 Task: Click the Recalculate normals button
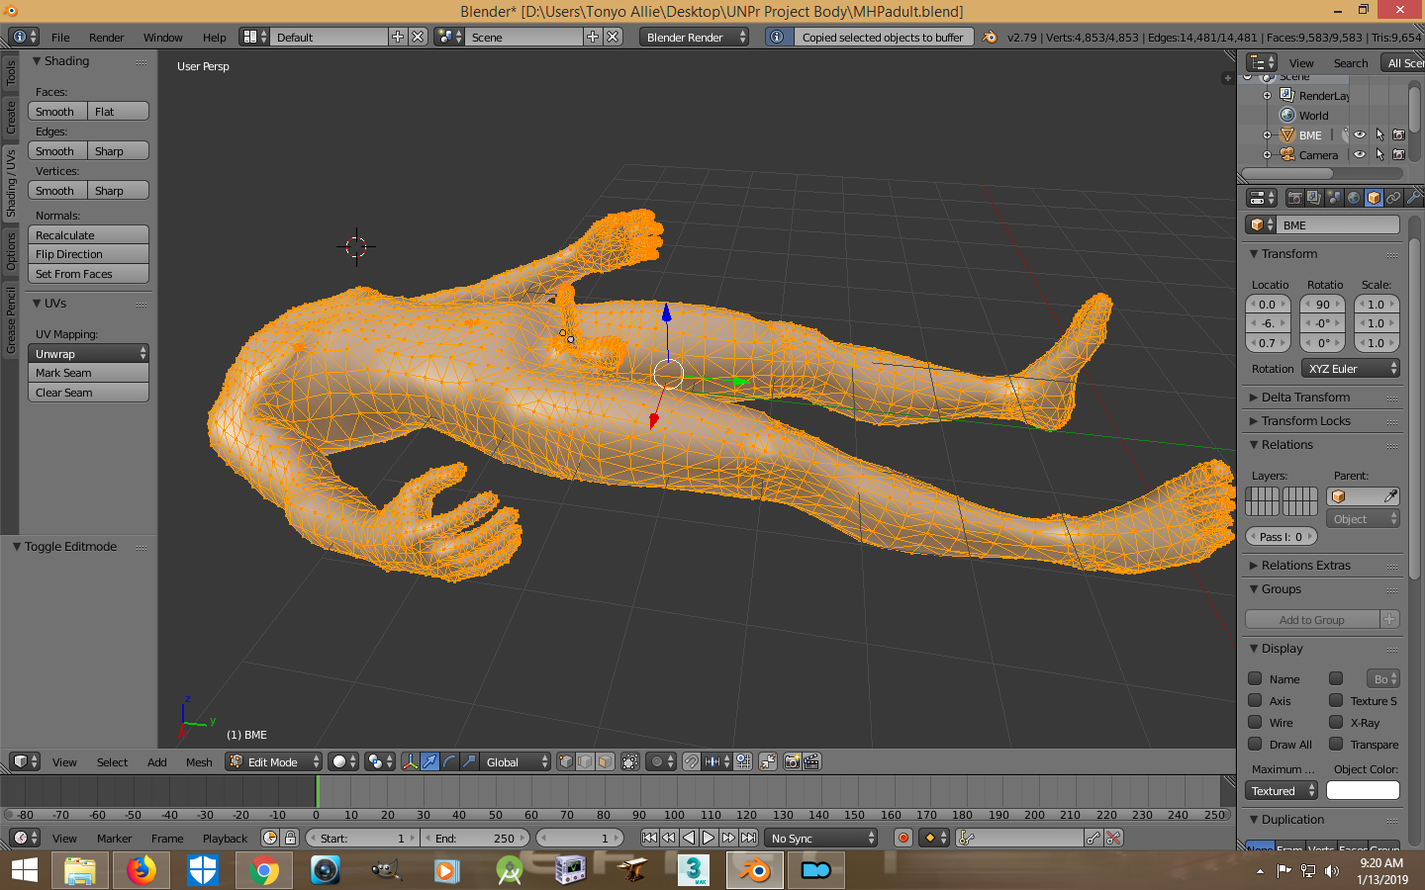(88, 234)
